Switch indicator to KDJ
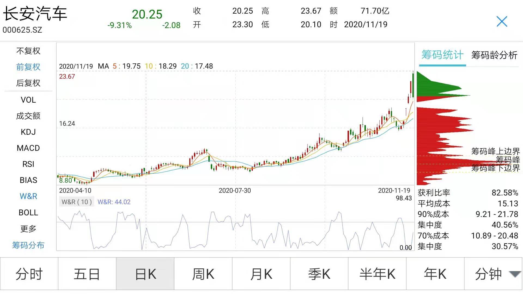Screen dimensions: 523x294 pyautogui.click(x=28, y=132)
